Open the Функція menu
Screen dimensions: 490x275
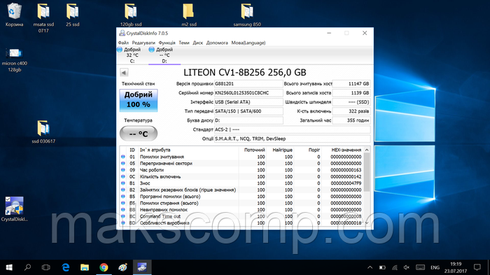coord(167,43)
